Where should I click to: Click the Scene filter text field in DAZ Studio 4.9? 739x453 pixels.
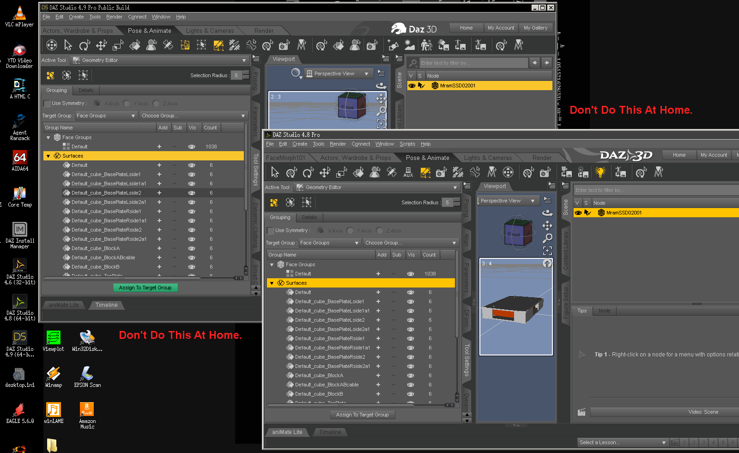coord(473,63)
